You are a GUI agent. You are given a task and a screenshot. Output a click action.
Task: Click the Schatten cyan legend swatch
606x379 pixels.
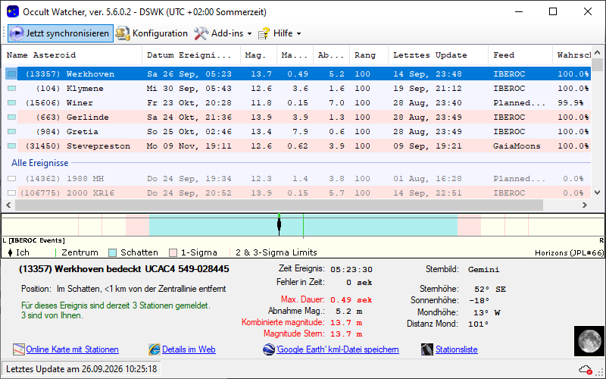[x=112, y=253]
